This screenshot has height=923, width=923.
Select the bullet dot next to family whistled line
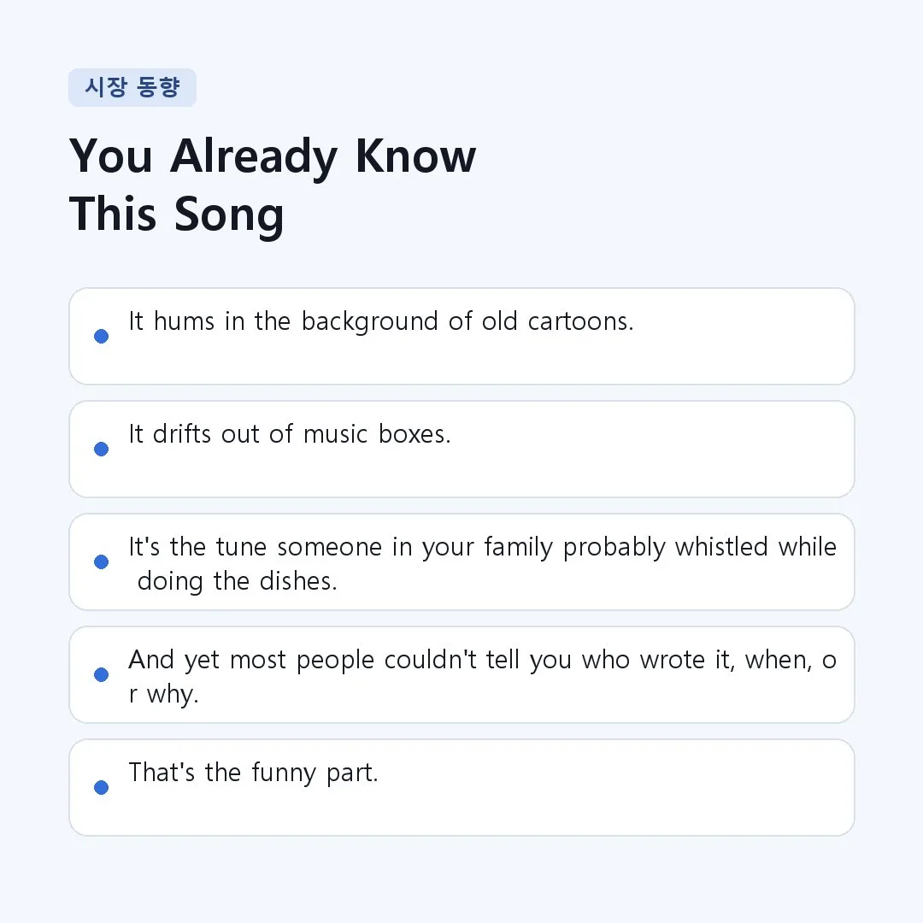(101, 561)
